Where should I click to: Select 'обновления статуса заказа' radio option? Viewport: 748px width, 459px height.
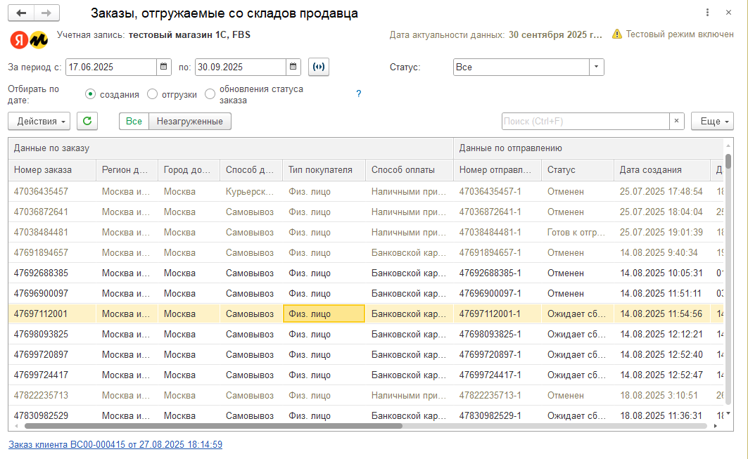click(210, 94)
